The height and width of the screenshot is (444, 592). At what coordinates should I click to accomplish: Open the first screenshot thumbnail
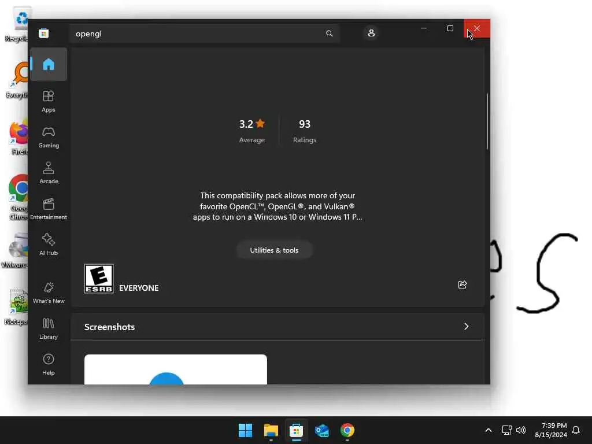pos(176,369)
